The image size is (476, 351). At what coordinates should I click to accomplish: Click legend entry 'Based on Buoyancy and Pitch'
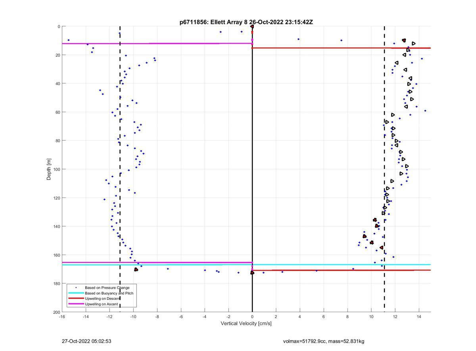pyautogui.click(x=109, y=293)
